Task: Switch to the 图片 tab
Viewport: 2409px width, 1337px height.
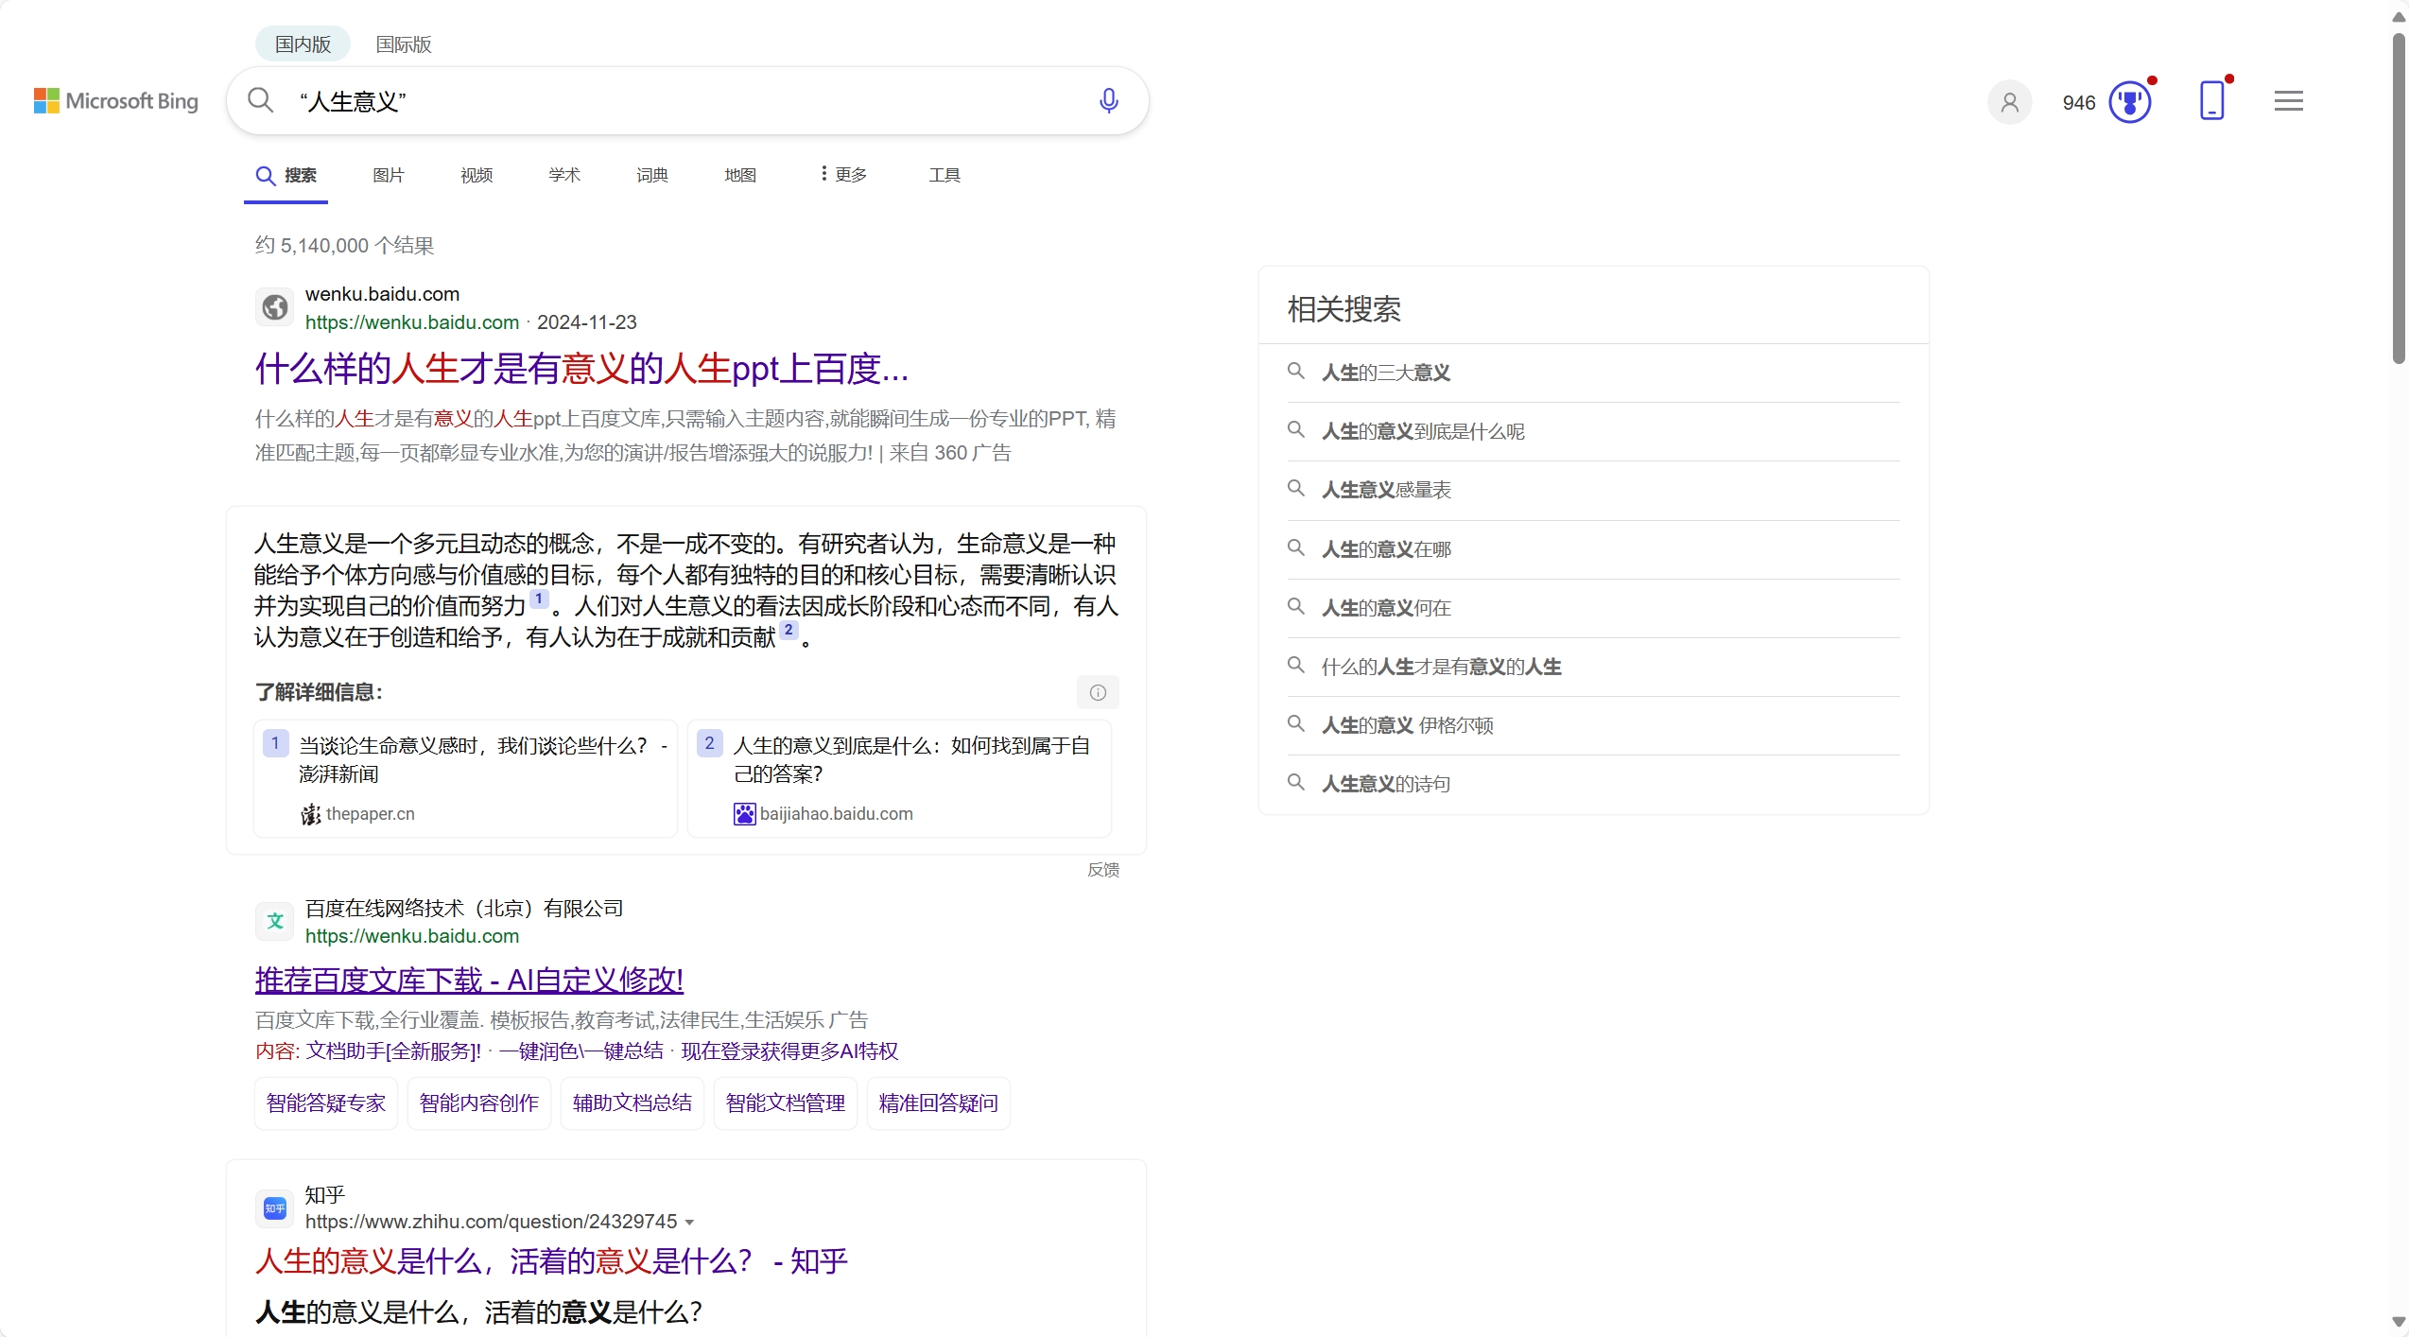Action: (x=389, y=175)
